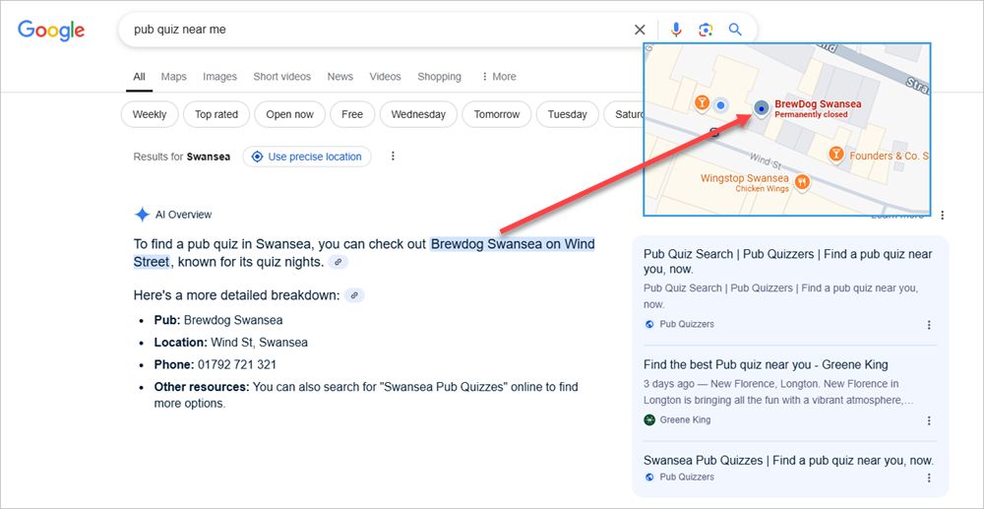Select the Wednesday filter chip
The width and height of the screenshot is (984, 509).
point(418,114)
